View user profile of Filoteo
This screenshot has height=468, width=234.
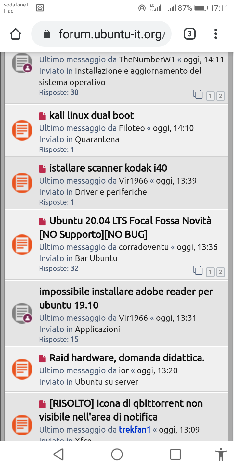pos(132,128)
